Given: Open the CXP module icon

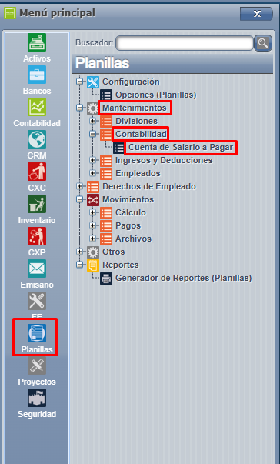Looking at the screenshot, I should click(37, 236).
